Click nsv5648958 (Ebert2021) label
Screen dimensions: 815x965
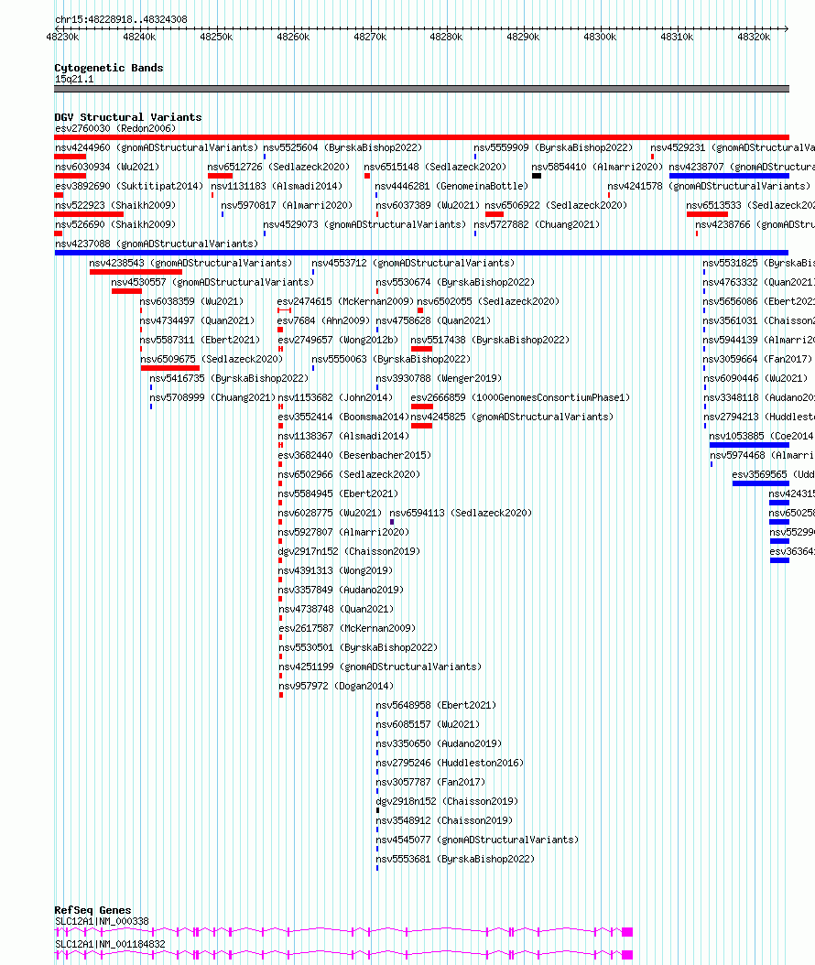pos(436,705)
